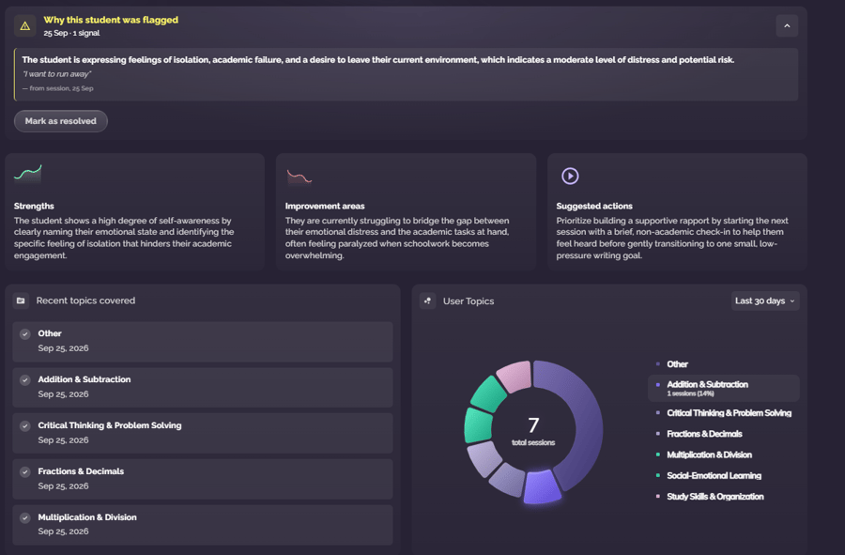Click check icon for Critical Thinking row
The image size is (845, 555).
click(x=24, y=426)
